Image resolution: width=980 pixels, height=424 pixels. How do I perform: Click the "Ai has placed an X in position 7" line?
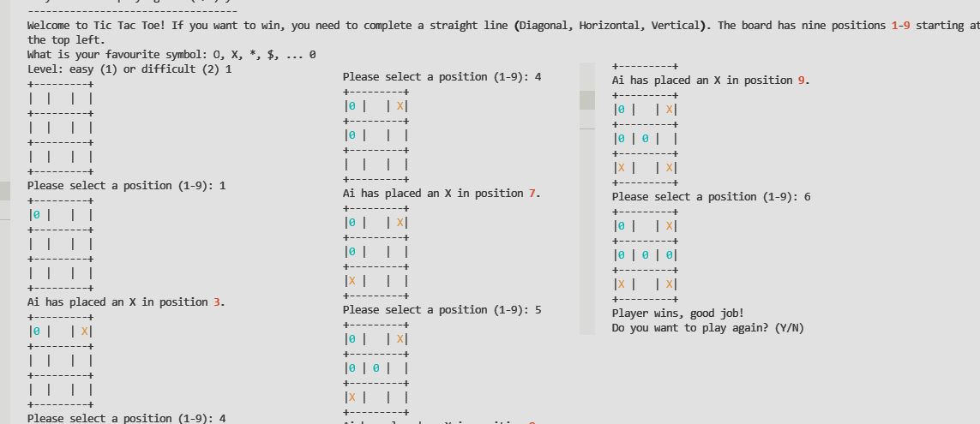(441, 194)
